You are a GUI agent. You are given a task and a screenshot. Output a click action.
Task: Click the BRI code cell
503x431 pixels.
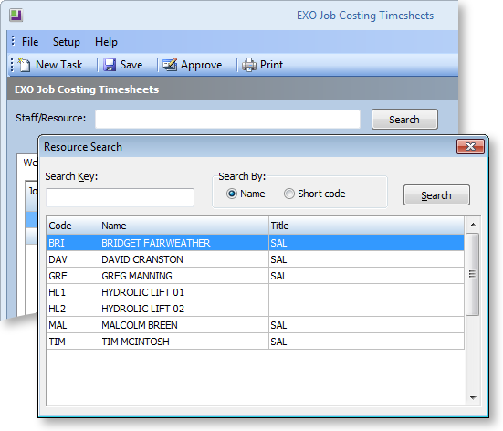[73, 243]
